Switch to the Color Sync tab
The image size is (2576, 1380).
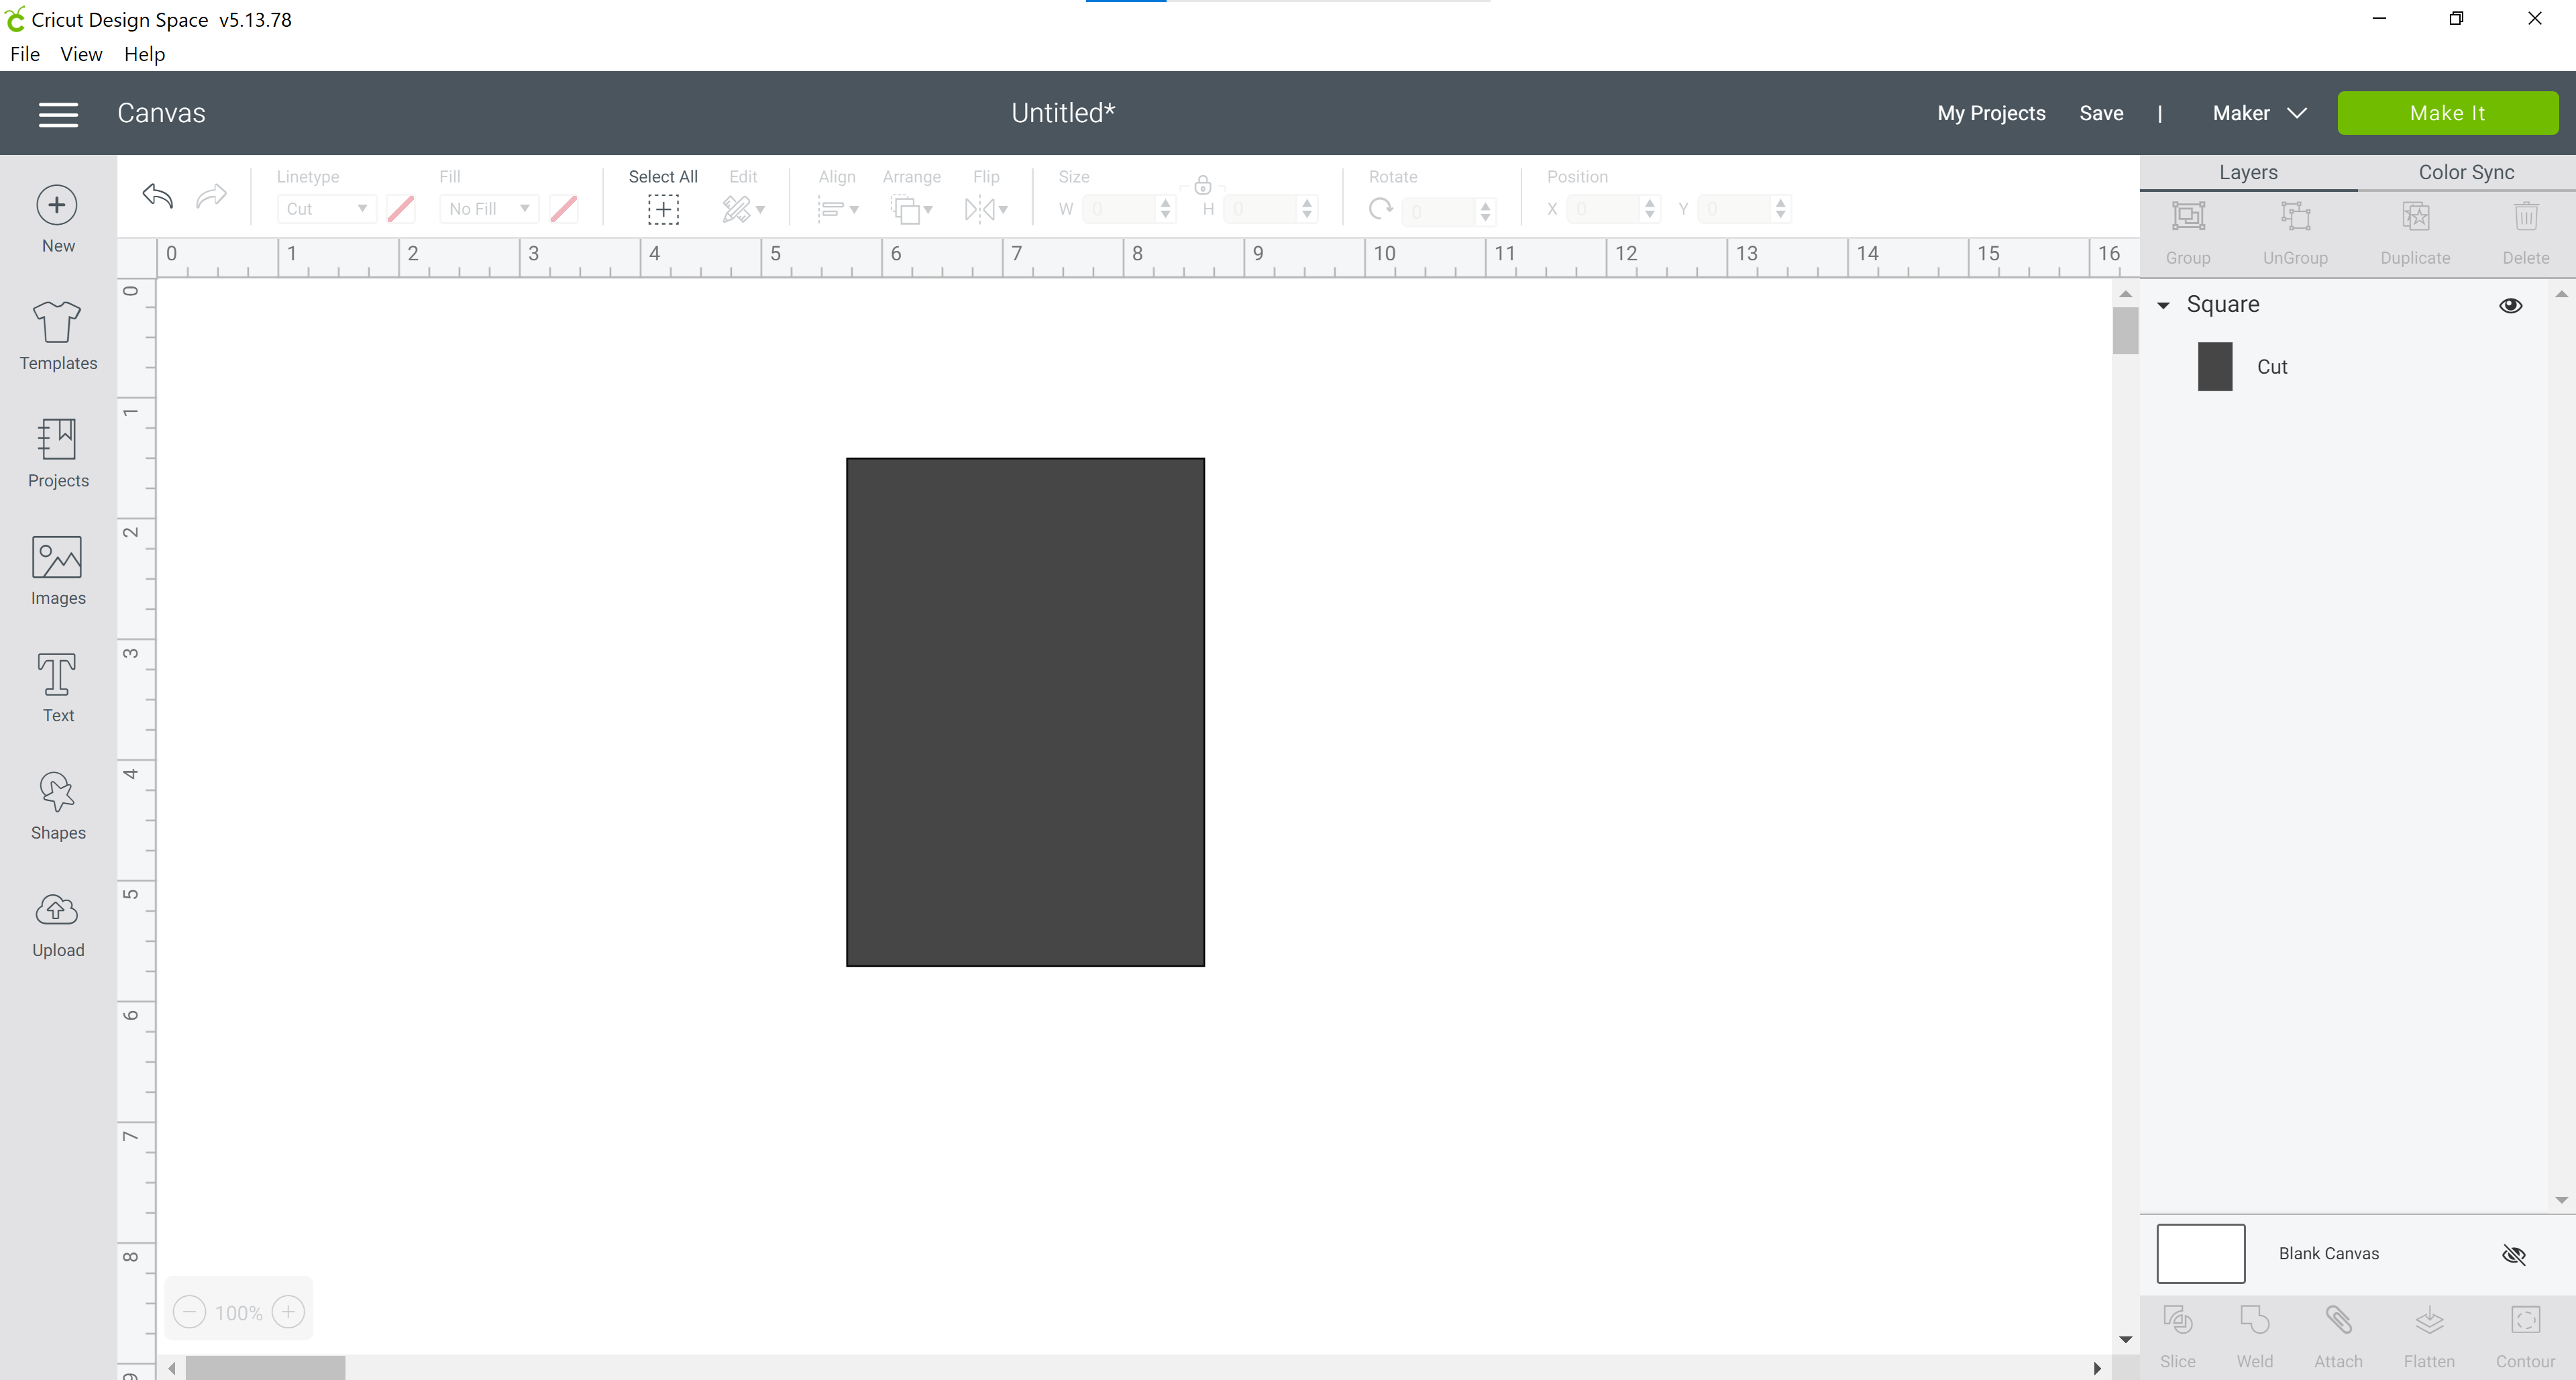tap(2466, 172)
